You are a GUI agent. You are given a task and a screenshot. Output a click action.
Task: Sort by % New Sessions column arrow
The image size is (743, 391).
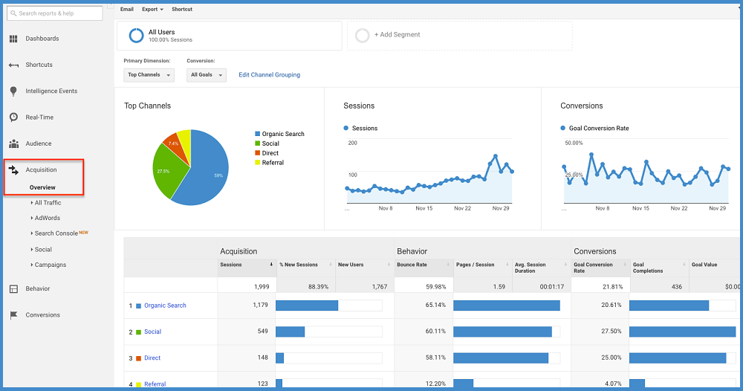(331, 265)
